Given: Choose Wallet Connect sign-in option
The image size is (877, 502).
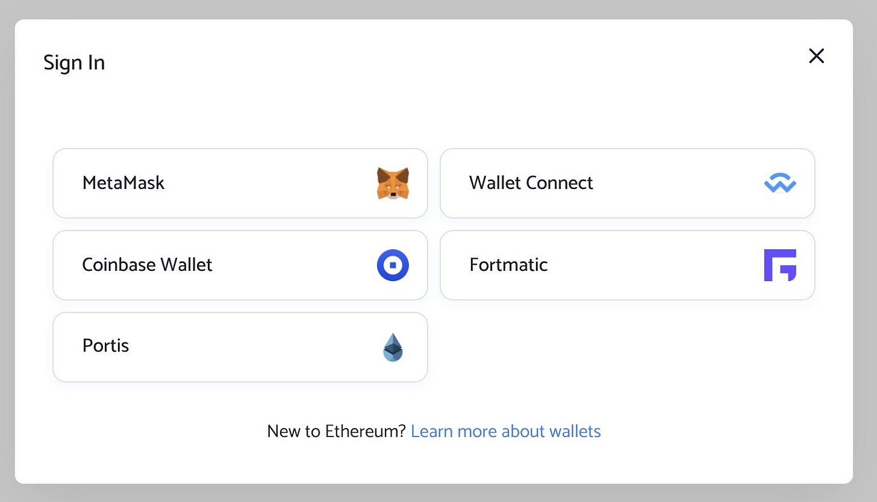Looking at the screenshot, I should [x=628, y=183].
